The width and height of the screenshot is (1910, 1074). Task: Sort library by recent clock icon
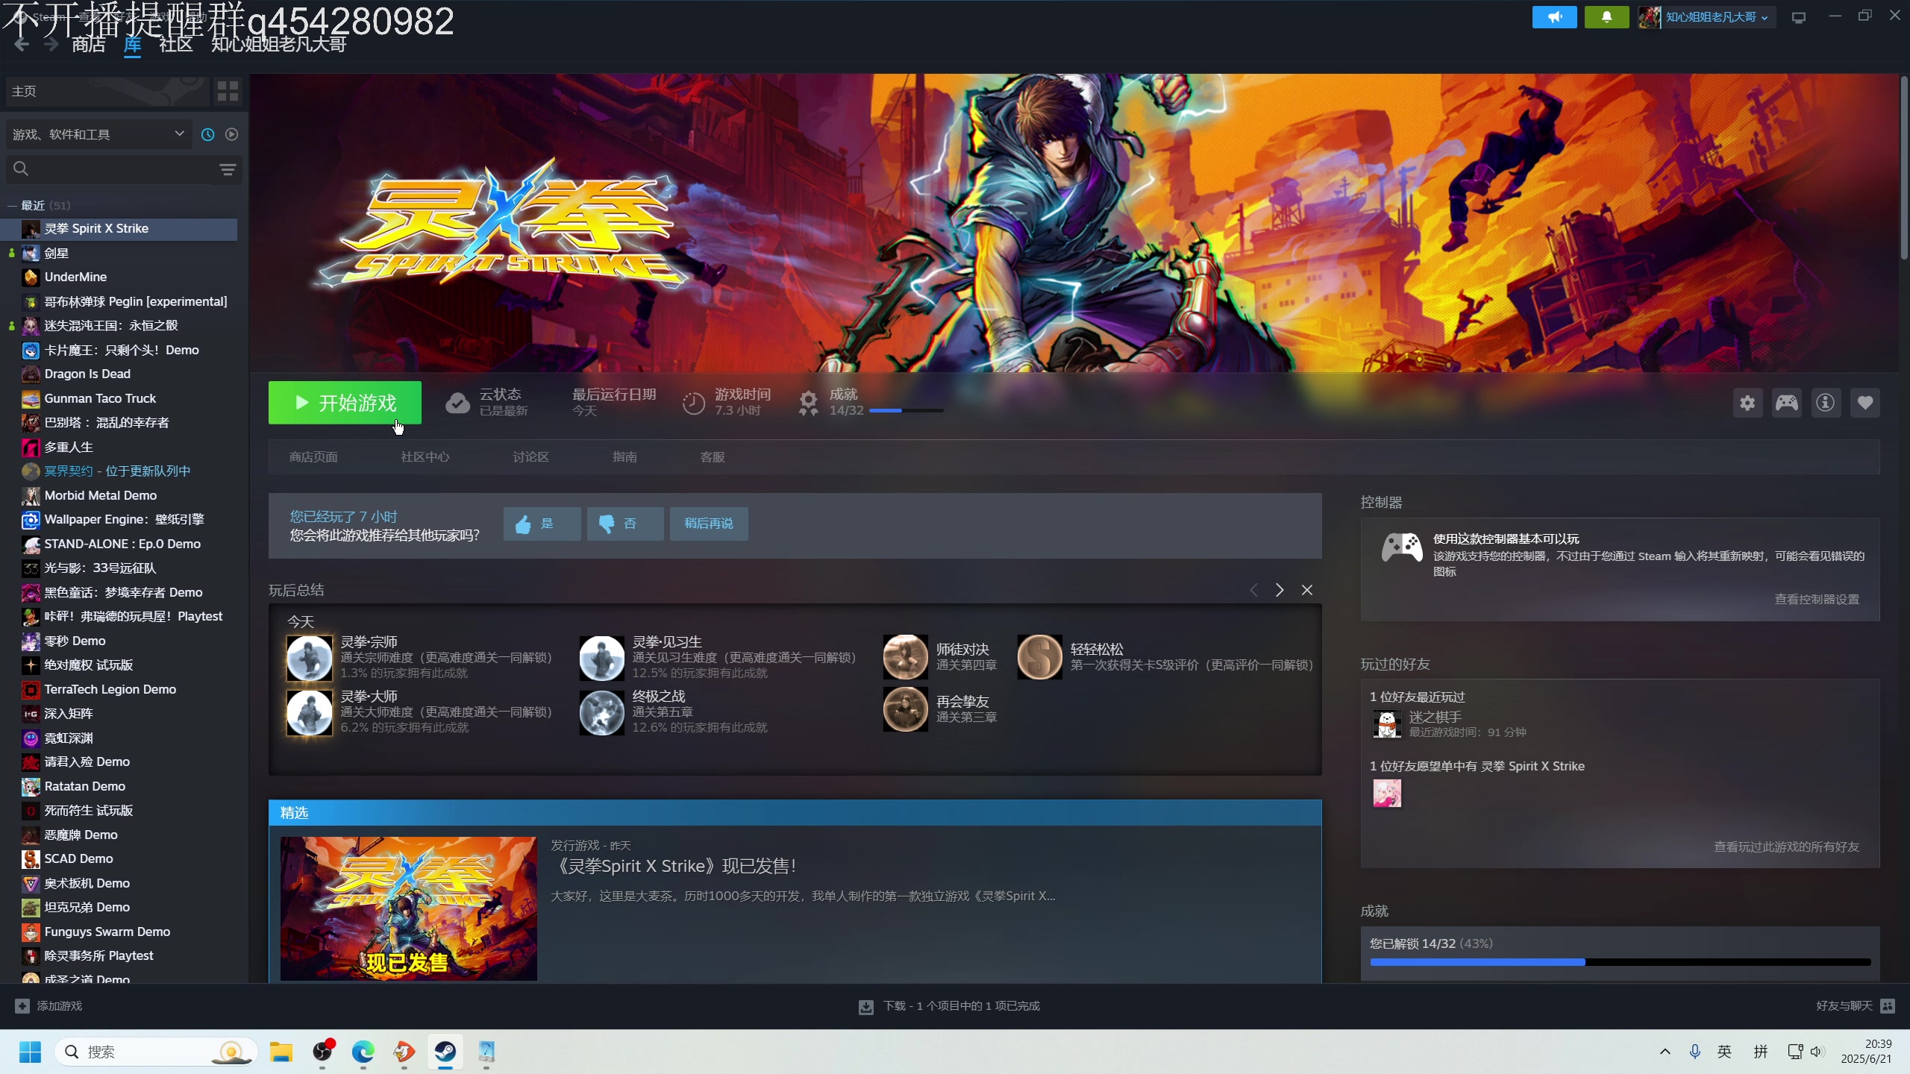[x=207, y=134]
